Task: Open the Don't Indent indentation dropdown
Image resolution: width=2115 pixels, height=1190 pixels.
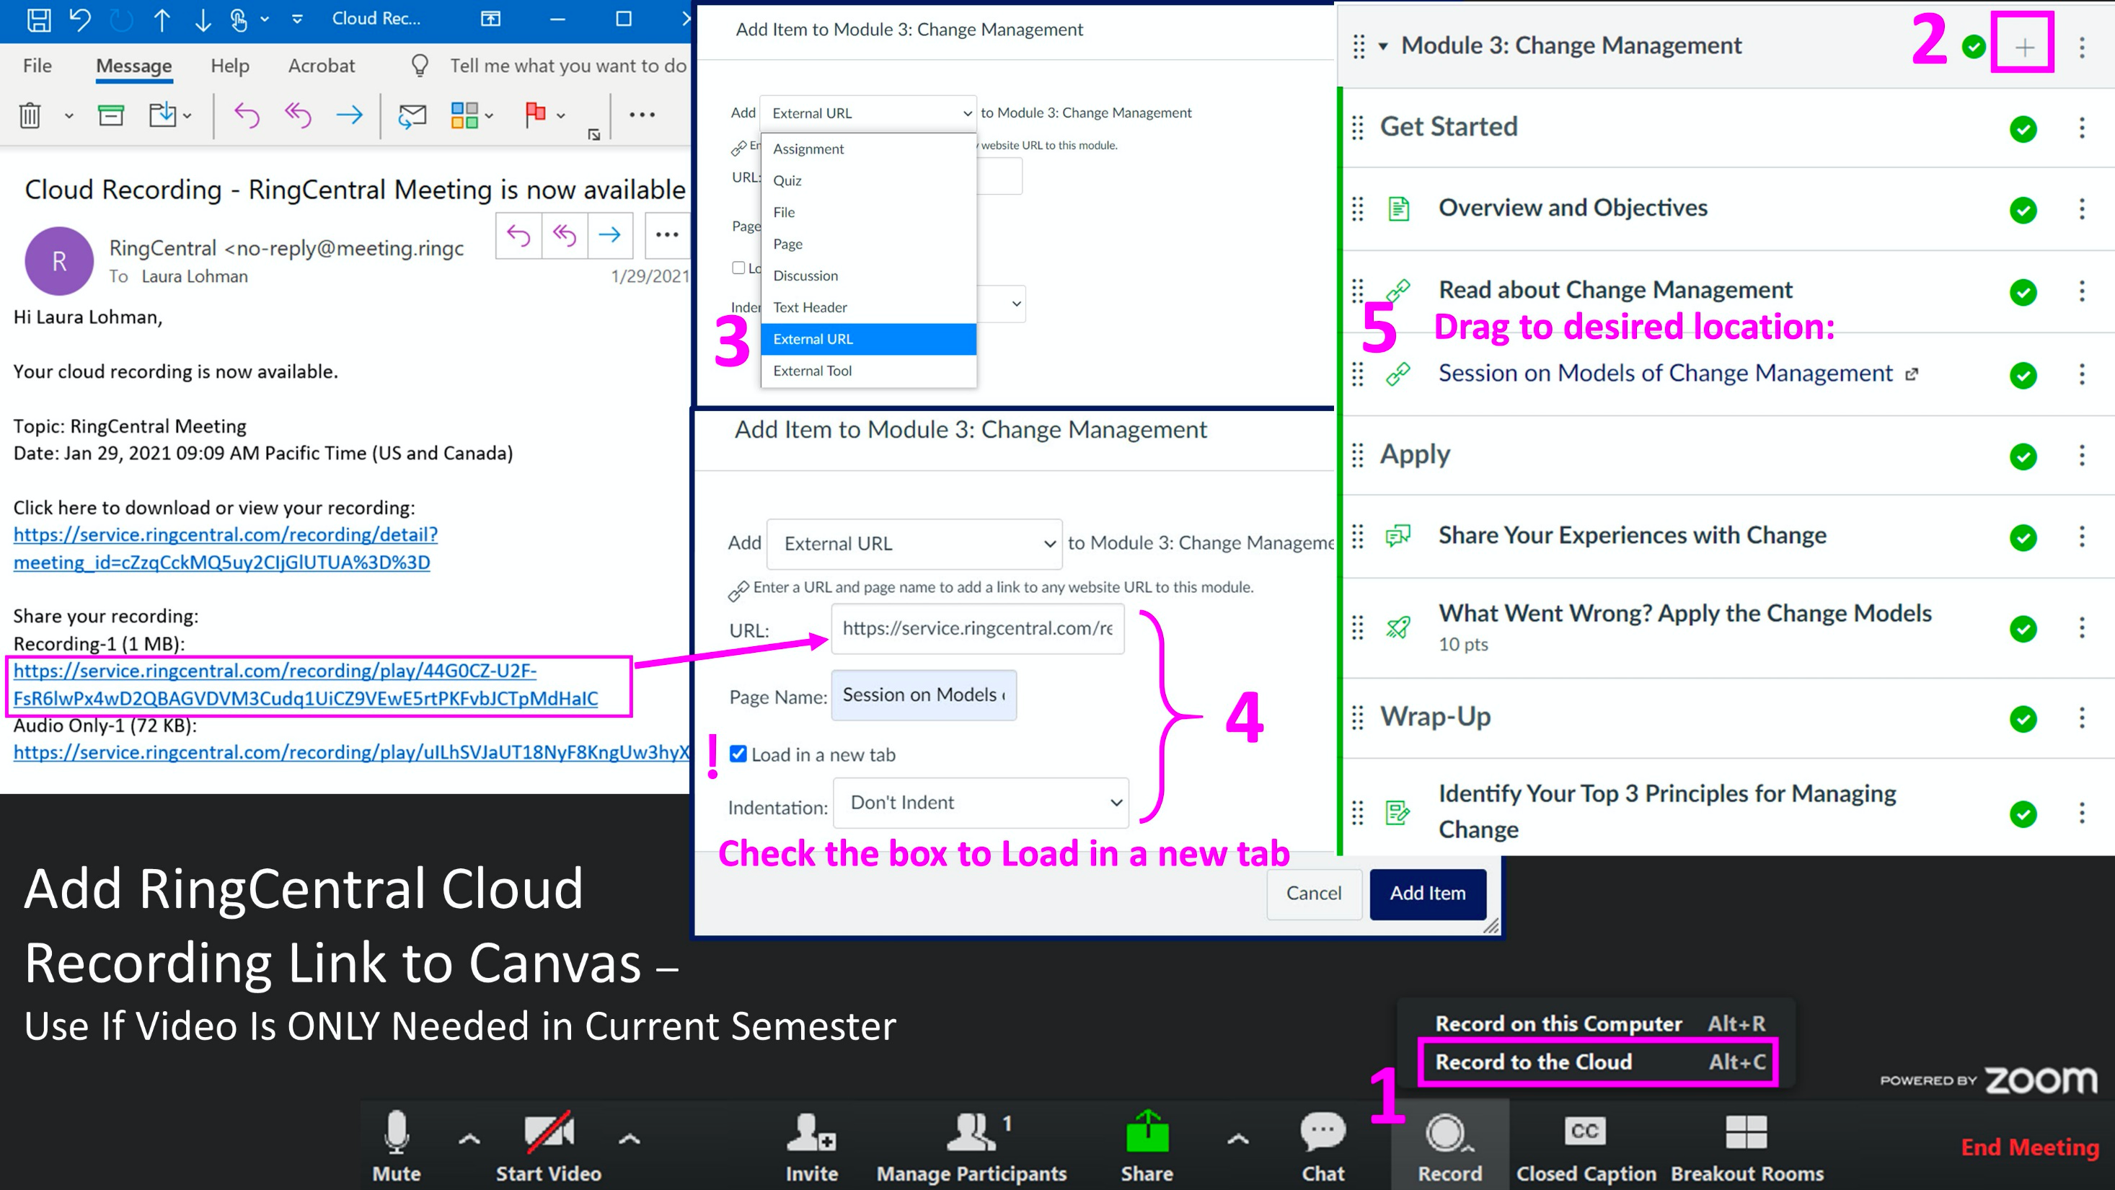Action: [x=981, y=803]
